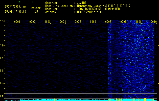
Task: Click time marker 0005
Action: pyautogui.click(x=78, y=22)
